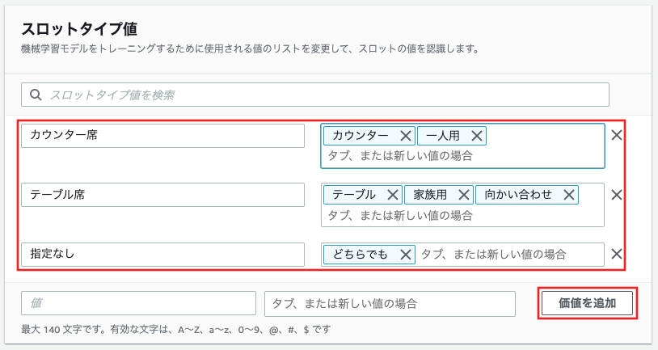This screenshot has width=658, height=350.
Task: Add synonym next to どちらでも tag
Action: point(510,255)
